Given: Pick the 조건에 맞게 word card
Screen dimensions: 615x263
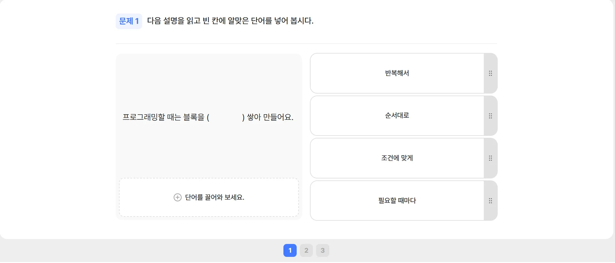Looking at the screenshot, I should click(x=397, y=158).
